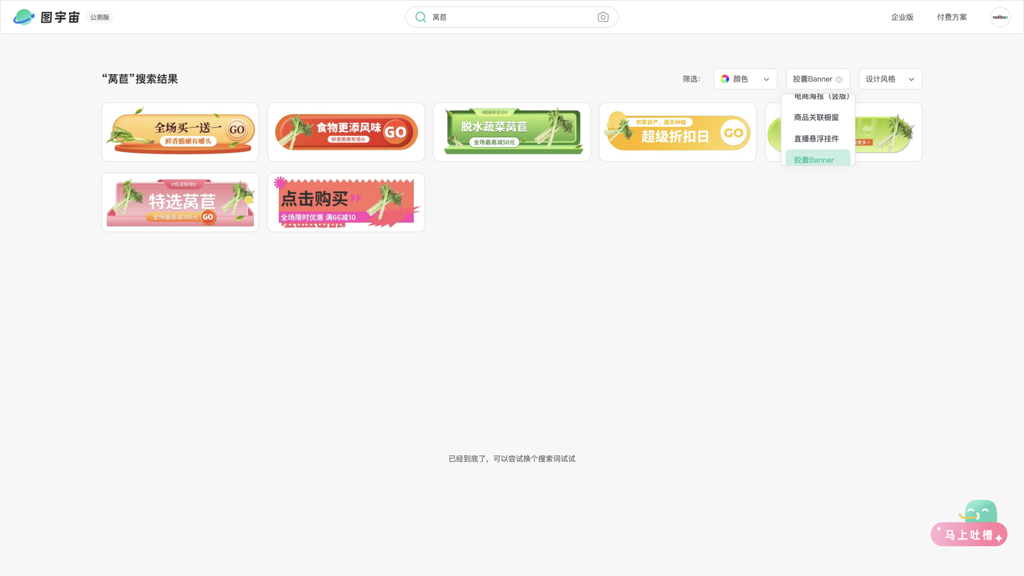Choose 胶囊Banner option in the dropdown list
This screenshot has height=576, width=1024.
click(x=817, y=158)
